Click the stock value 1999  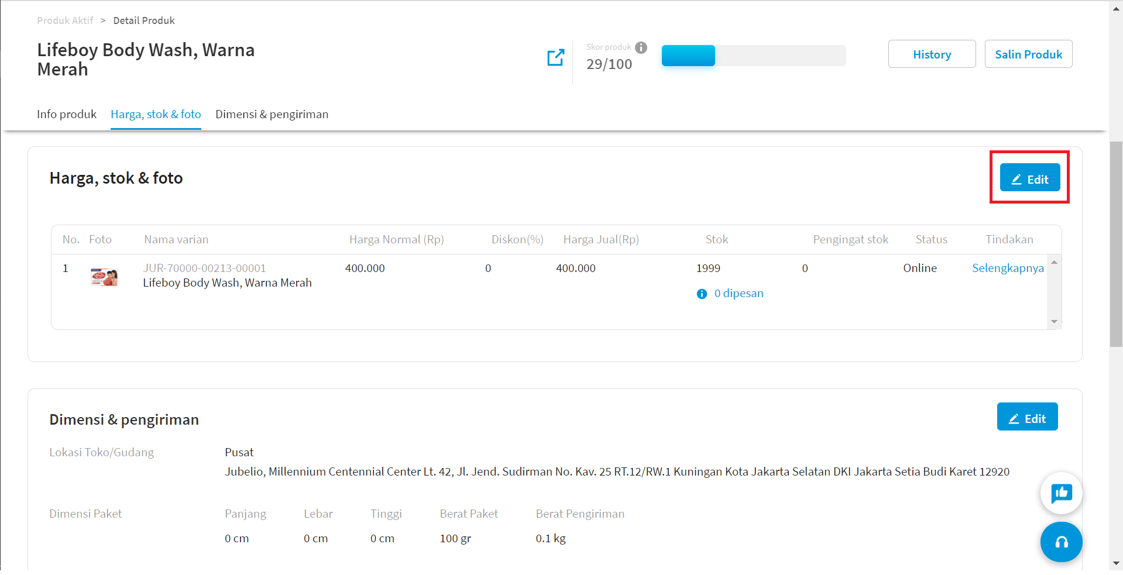708,268
